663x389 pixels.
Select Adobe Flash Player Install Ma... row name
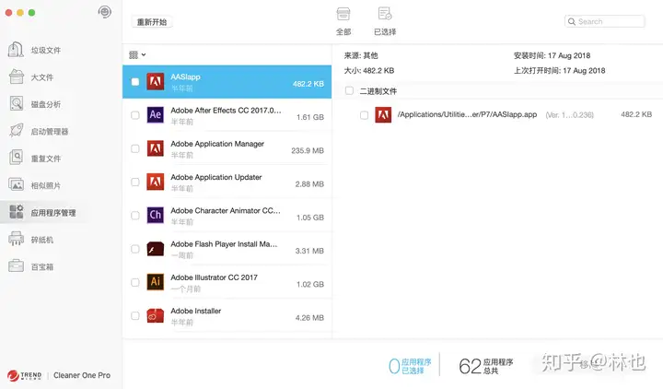coord(224,244)
